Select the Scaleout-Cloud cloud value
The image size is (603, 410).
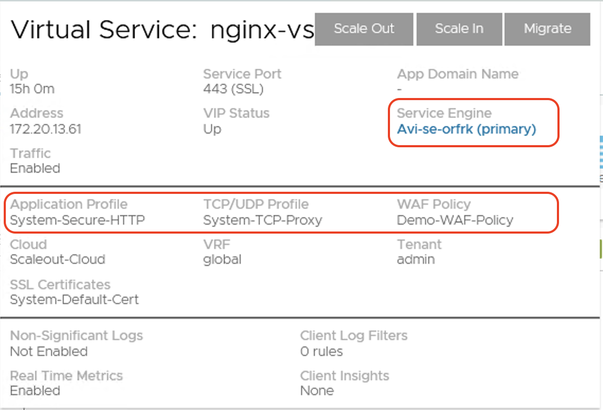[x=58, y=260]
